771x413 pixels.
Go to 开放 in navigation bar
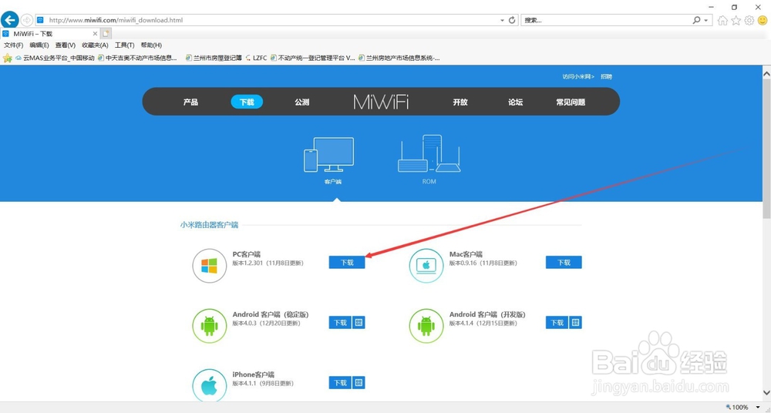(460, 102)
